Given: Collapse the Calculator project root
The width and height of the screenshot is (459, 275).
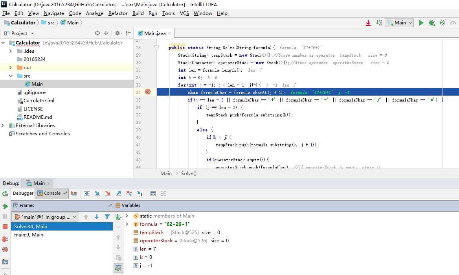Looking at the screenshot, I should pos(3,43).
